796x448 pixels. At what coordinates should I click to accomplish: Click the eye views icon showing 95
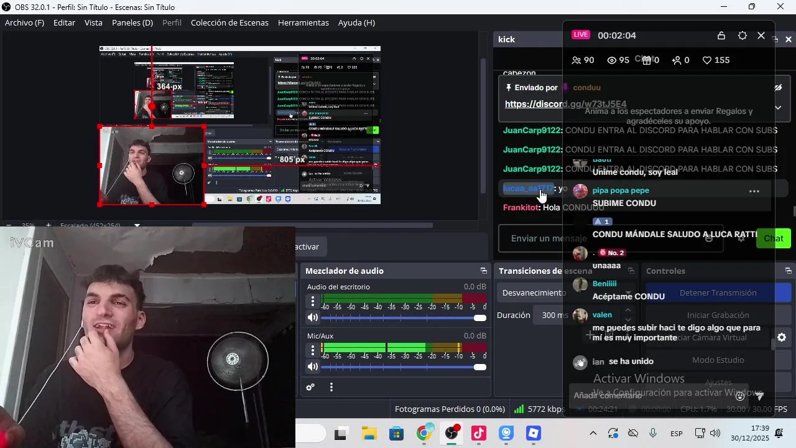[612, 60]
